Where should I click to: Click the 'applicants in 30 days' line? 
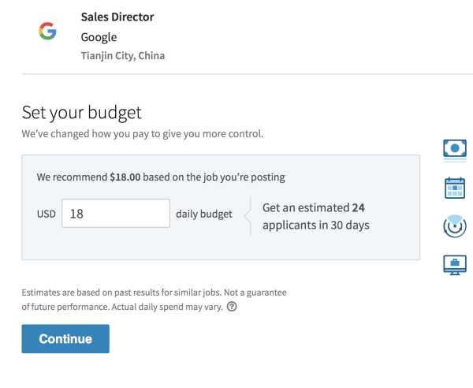(315, 226)
